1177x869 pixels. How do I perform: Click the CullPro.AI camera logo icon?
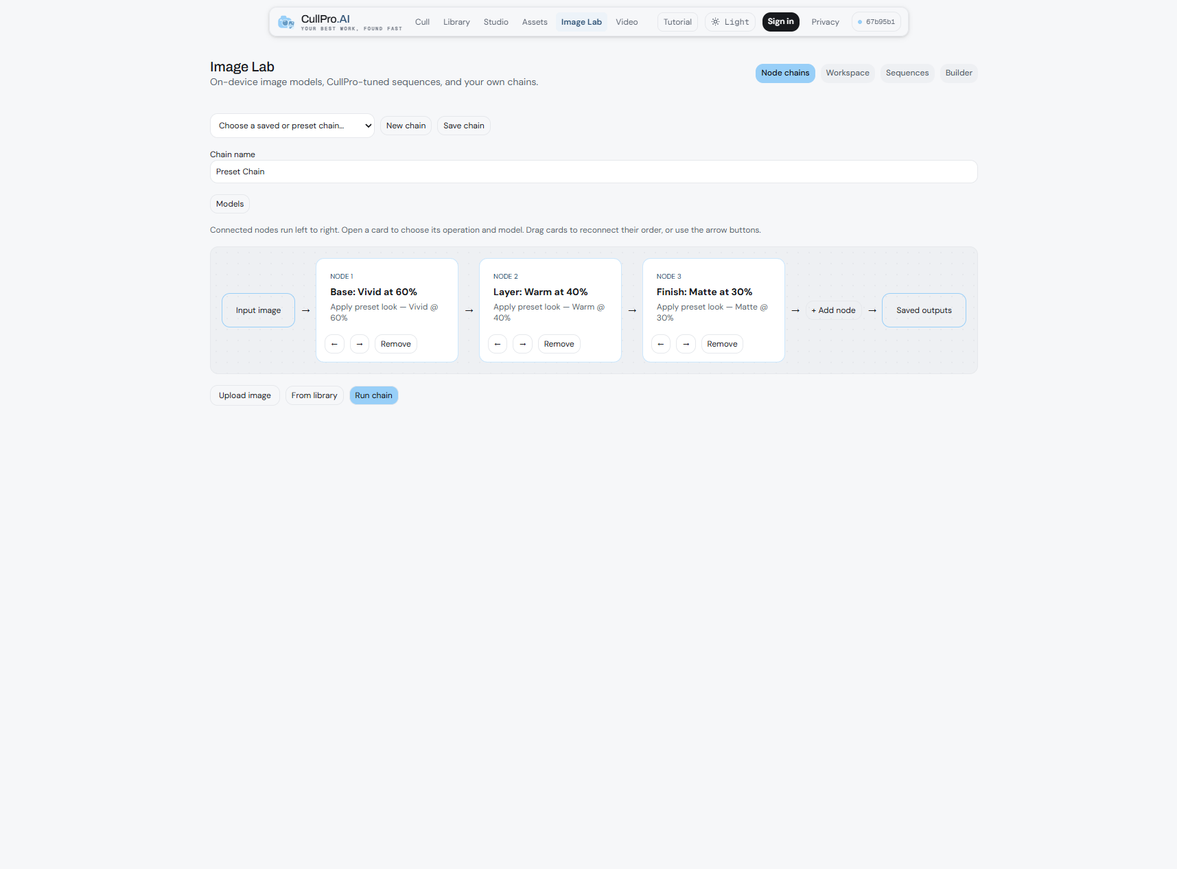point(285,22)
